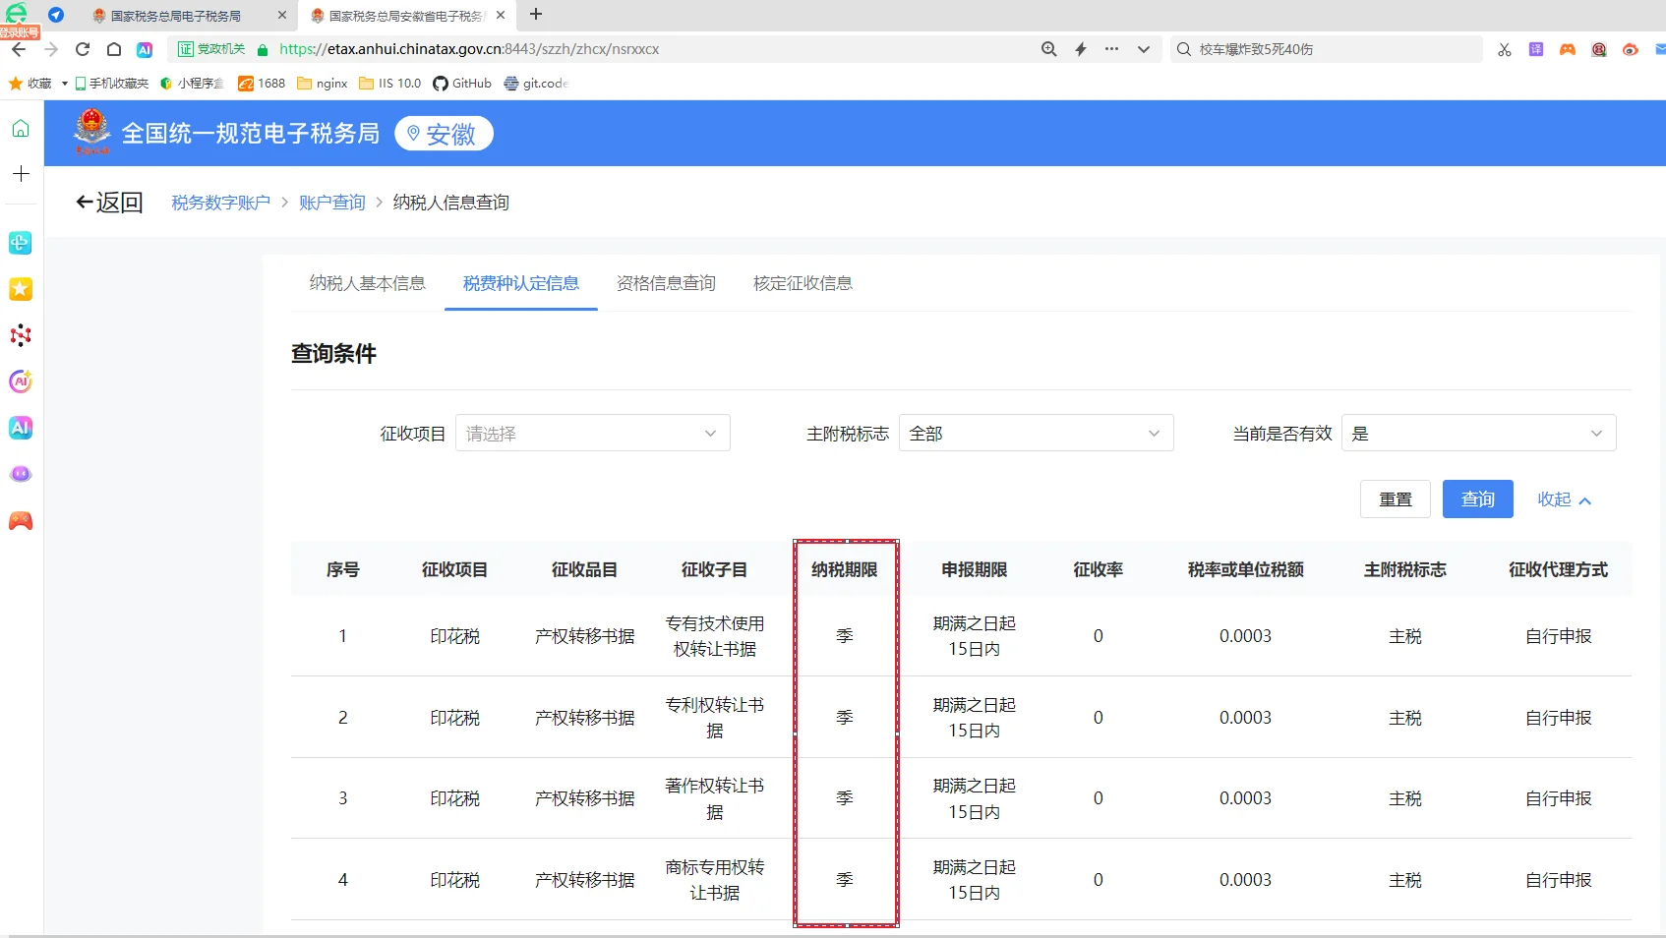This screenshot has height=938, width=1666.
Task: Click the AI assistant icon in address bar
Action: [145, 49]
